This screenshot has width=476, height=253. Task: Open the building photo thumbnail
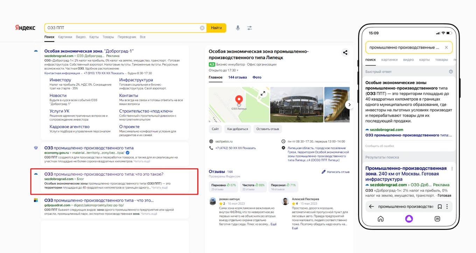click(296, 104)
